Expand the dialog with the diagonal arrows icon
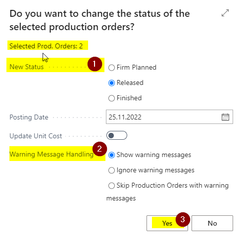Screen dimensions: 244x240 point(225,13)
